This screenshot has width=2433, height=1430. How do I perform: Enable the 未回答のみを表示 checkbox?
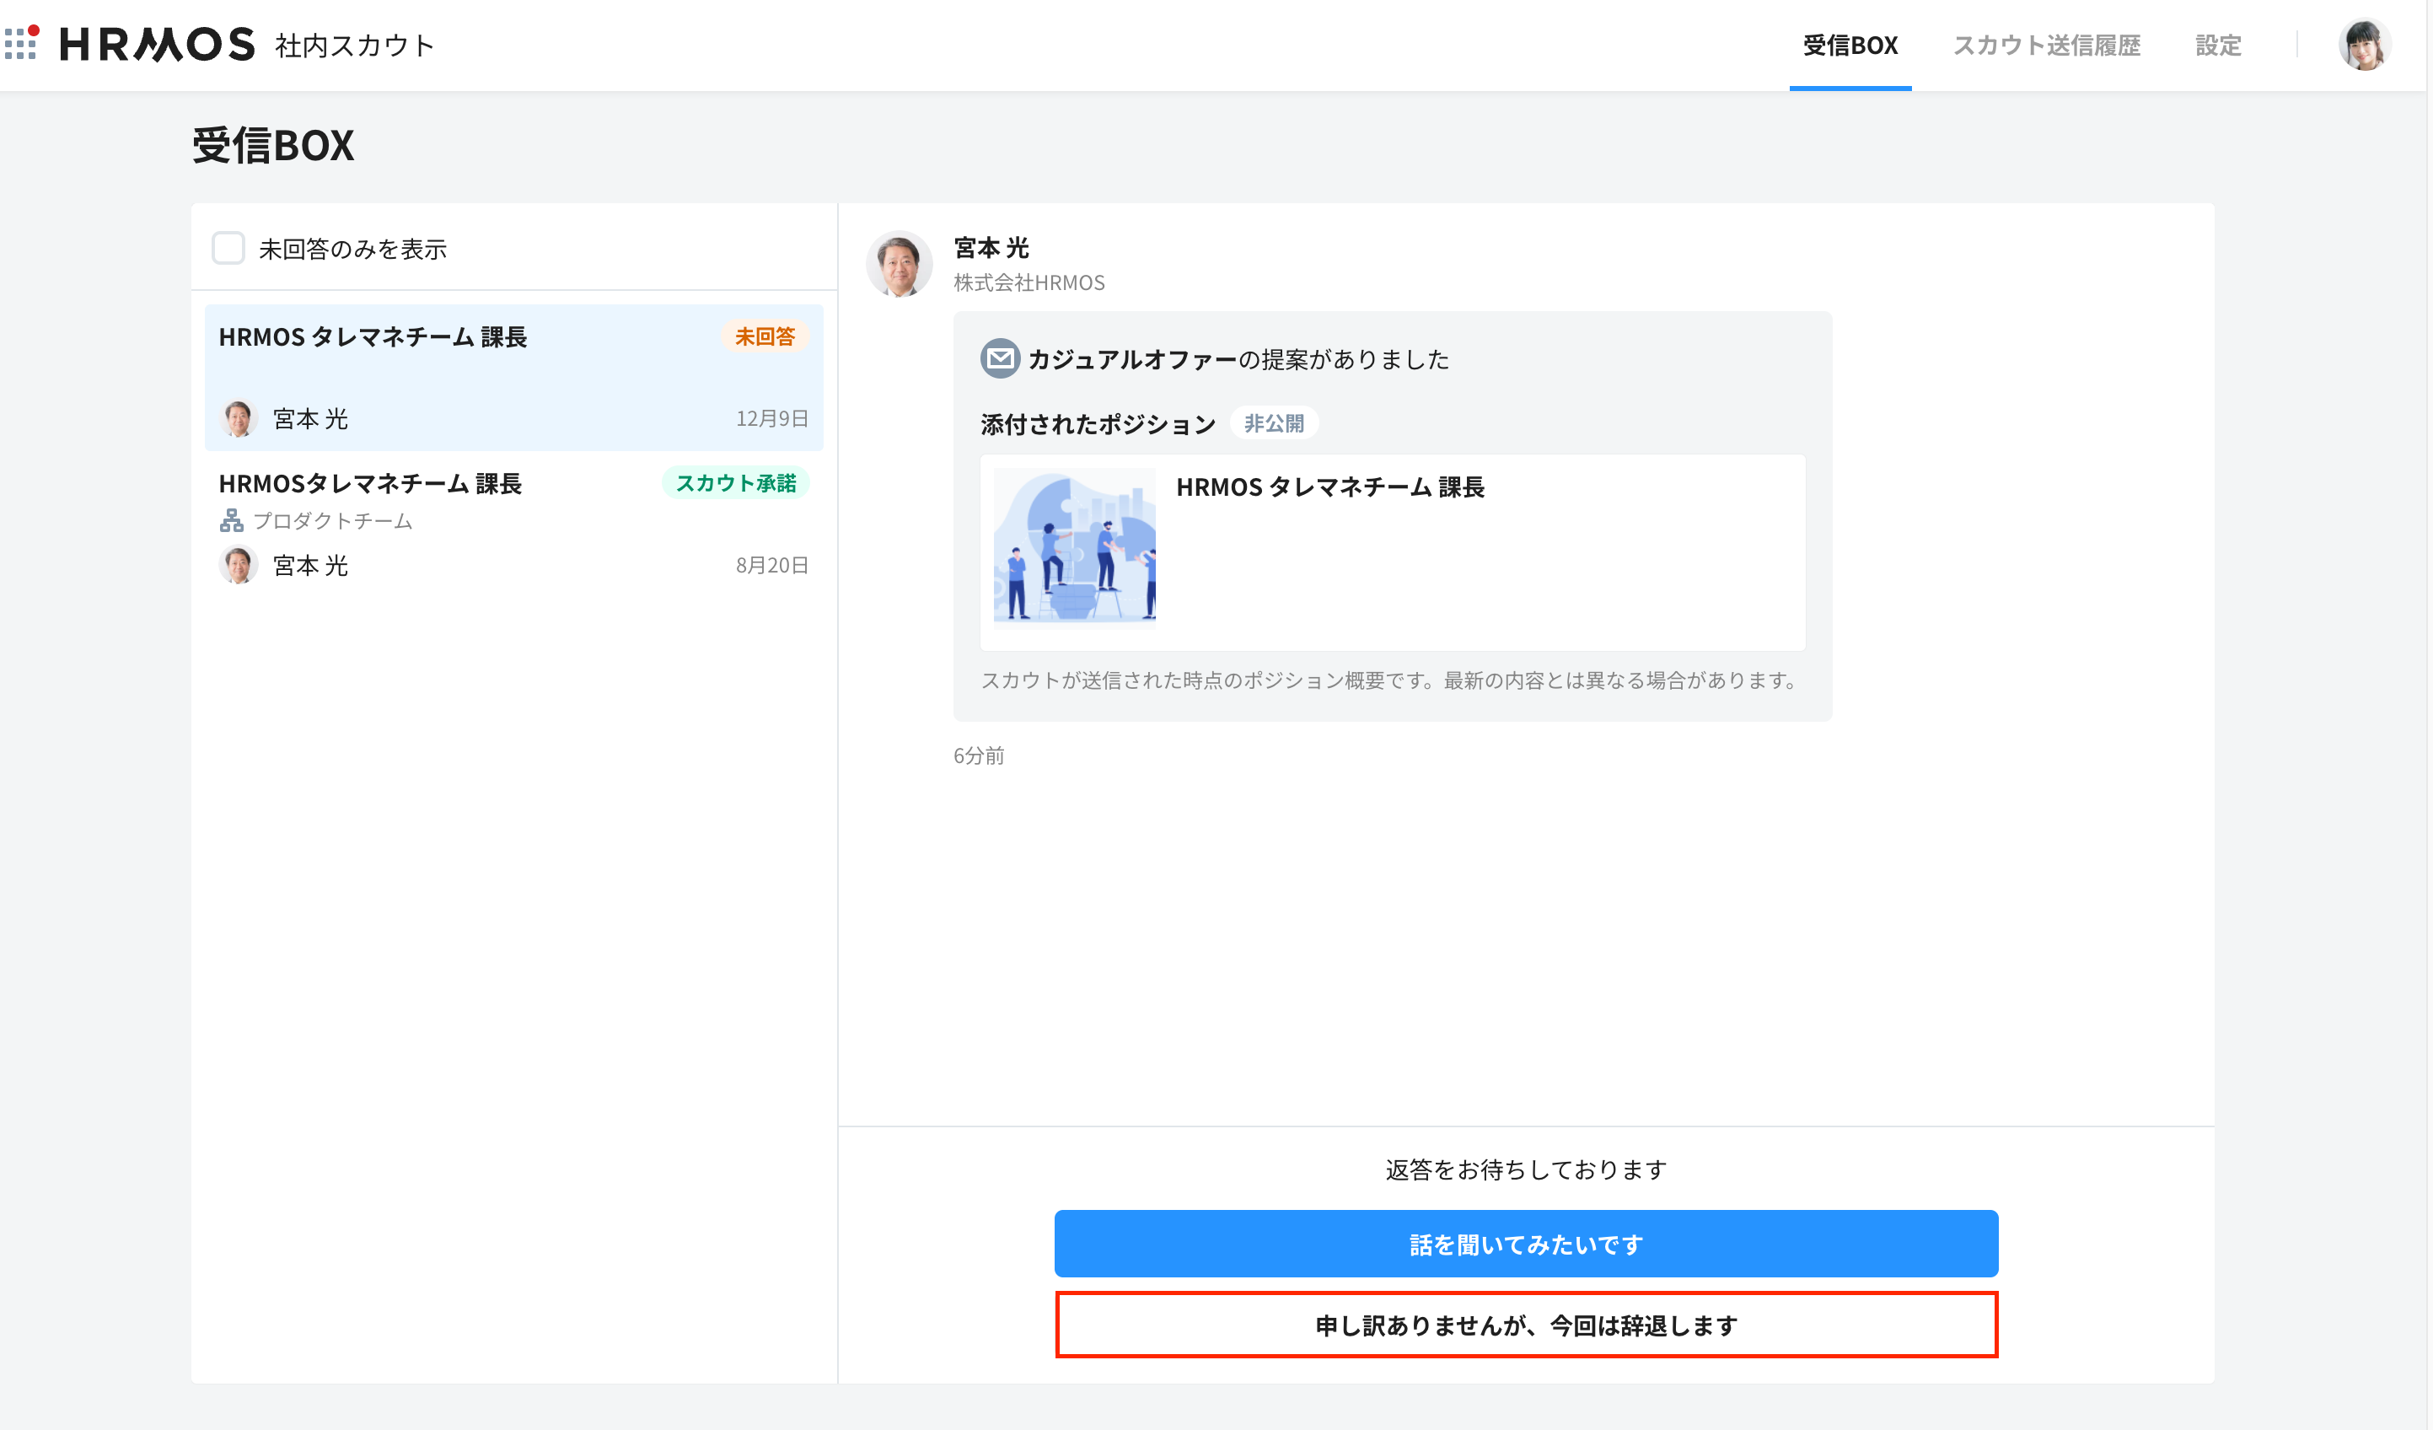coord(228,248)
